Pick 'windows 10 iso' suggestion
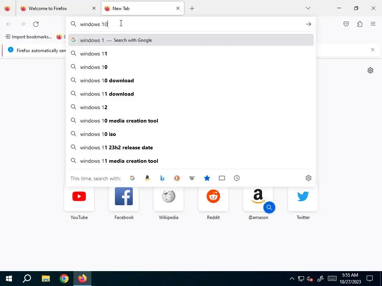Screen dimensions: 382x286 (191, 134)
